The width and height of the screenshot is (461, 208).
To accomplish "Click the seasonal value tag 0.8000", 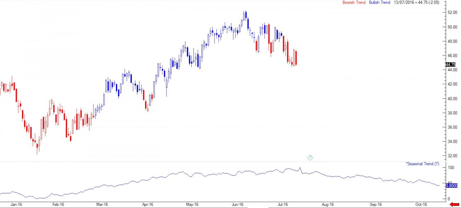I will click(x=452, y=186).
